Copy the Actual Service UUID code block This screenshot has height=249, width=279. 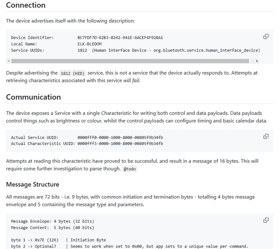click(266, 137)
